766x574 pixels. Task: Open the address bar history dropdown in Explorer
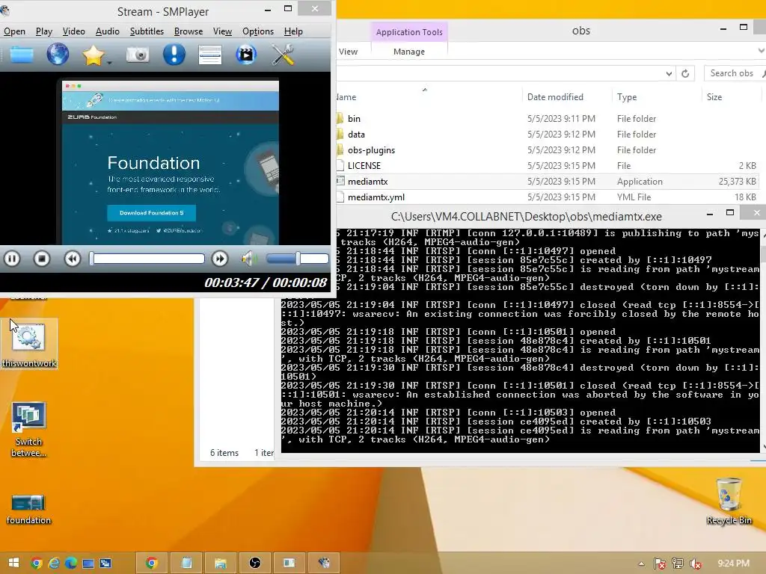pos(669,74)
